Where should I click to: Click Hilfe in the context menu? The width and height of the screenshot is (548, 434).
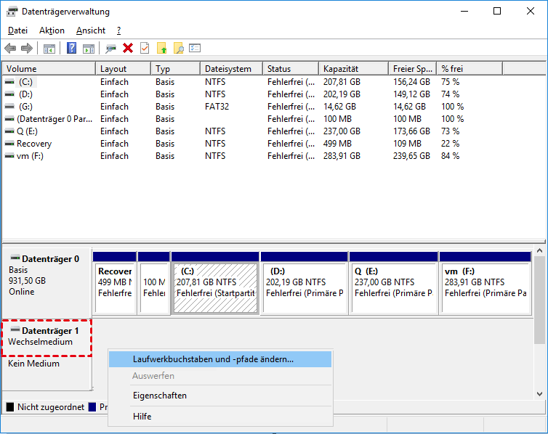[x=142, y=417]
